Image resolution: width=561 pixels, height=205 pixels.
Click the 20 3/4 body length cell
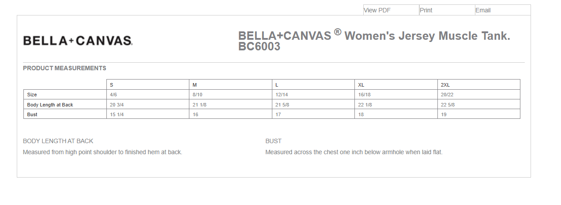(148, 105)
